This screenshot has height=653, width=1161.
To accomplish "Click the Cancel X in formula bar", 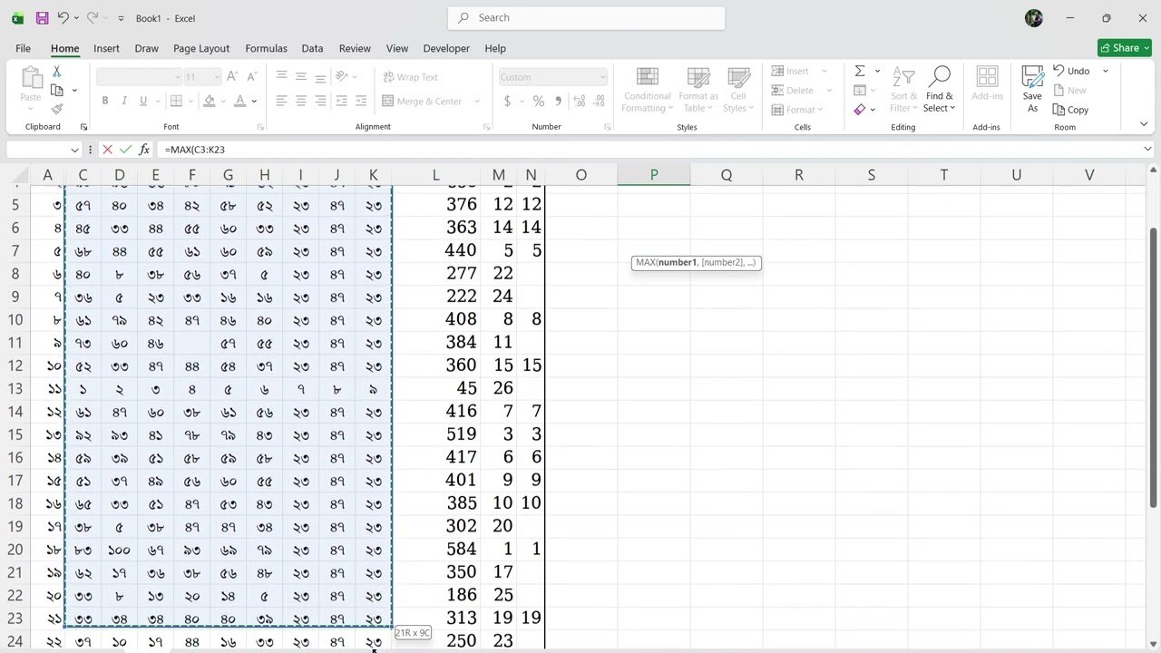I will point(108,150).
